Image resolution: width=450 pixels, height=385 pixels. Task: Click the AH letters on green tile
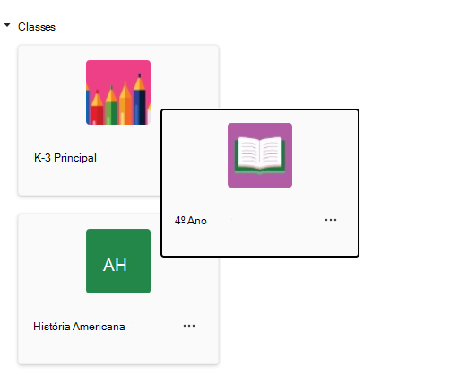[115, 265]
